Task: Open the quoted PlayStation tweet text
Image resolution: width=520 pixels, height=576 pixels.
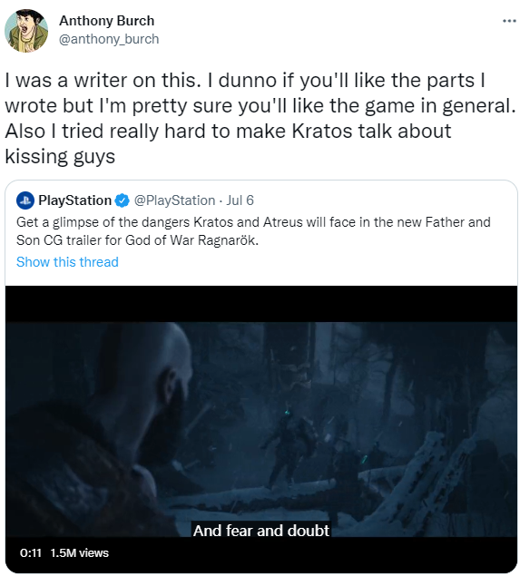Action: tap(253, 231)
